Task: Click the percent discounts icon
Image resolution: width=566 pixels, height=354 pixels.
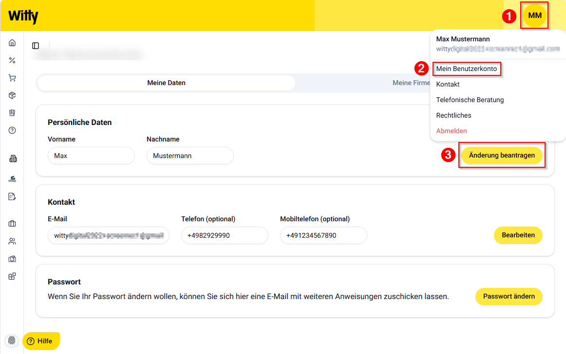Action: (x=12, y=60)
